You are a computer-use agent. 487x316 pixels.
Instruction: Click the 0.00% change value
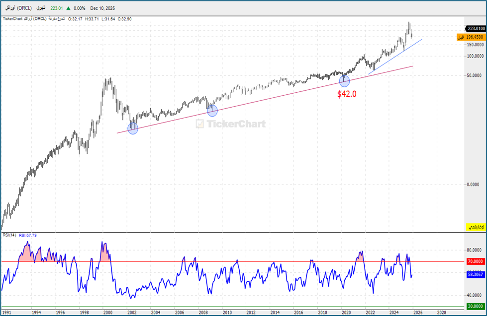pyautogui.click(x=80, y=8)
